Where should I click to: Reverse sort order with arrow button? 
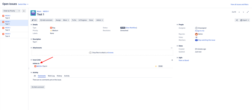point(24,11)
